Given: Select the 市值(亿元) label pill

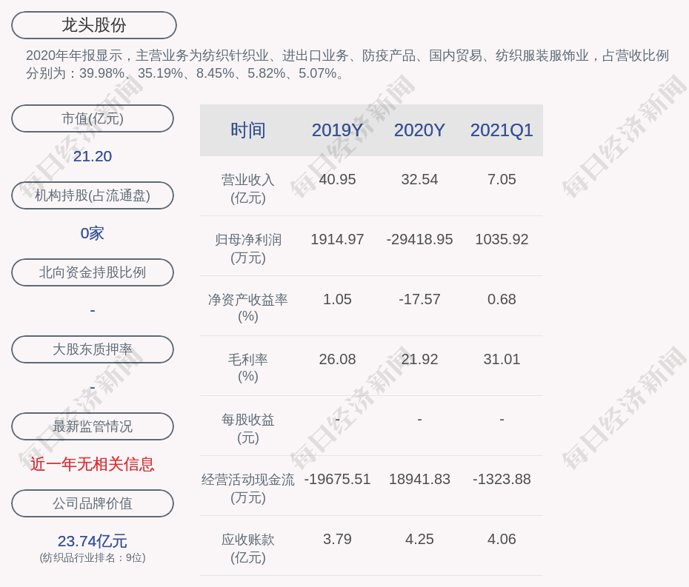Looking at the screenshot, I should [x=93, y=118].
